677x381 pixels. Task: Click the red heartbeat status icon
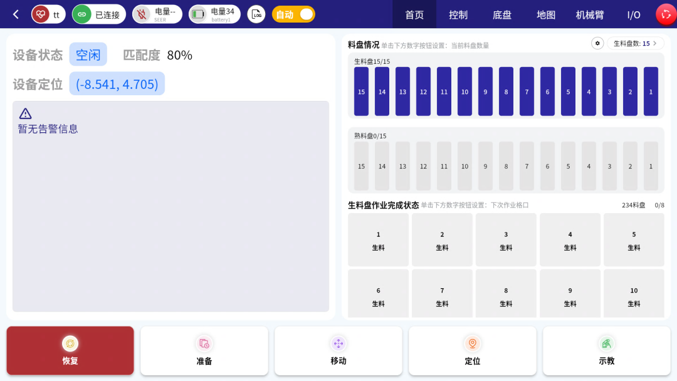click(x=41, y=14)
